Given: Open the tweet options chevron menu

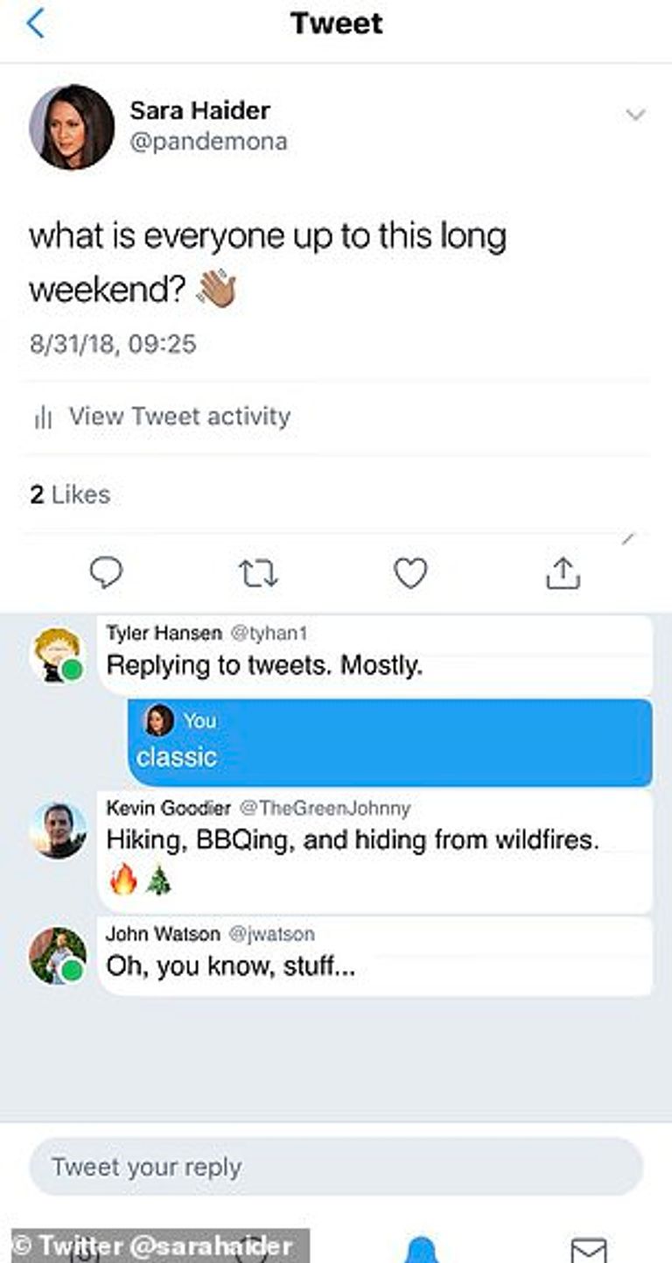Looking at the screenshot, I should pos(636,116).
